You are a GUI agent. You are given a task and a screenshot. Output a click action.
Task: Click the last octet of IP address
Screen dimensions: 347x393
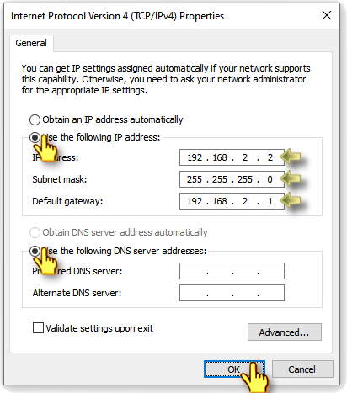270,157
